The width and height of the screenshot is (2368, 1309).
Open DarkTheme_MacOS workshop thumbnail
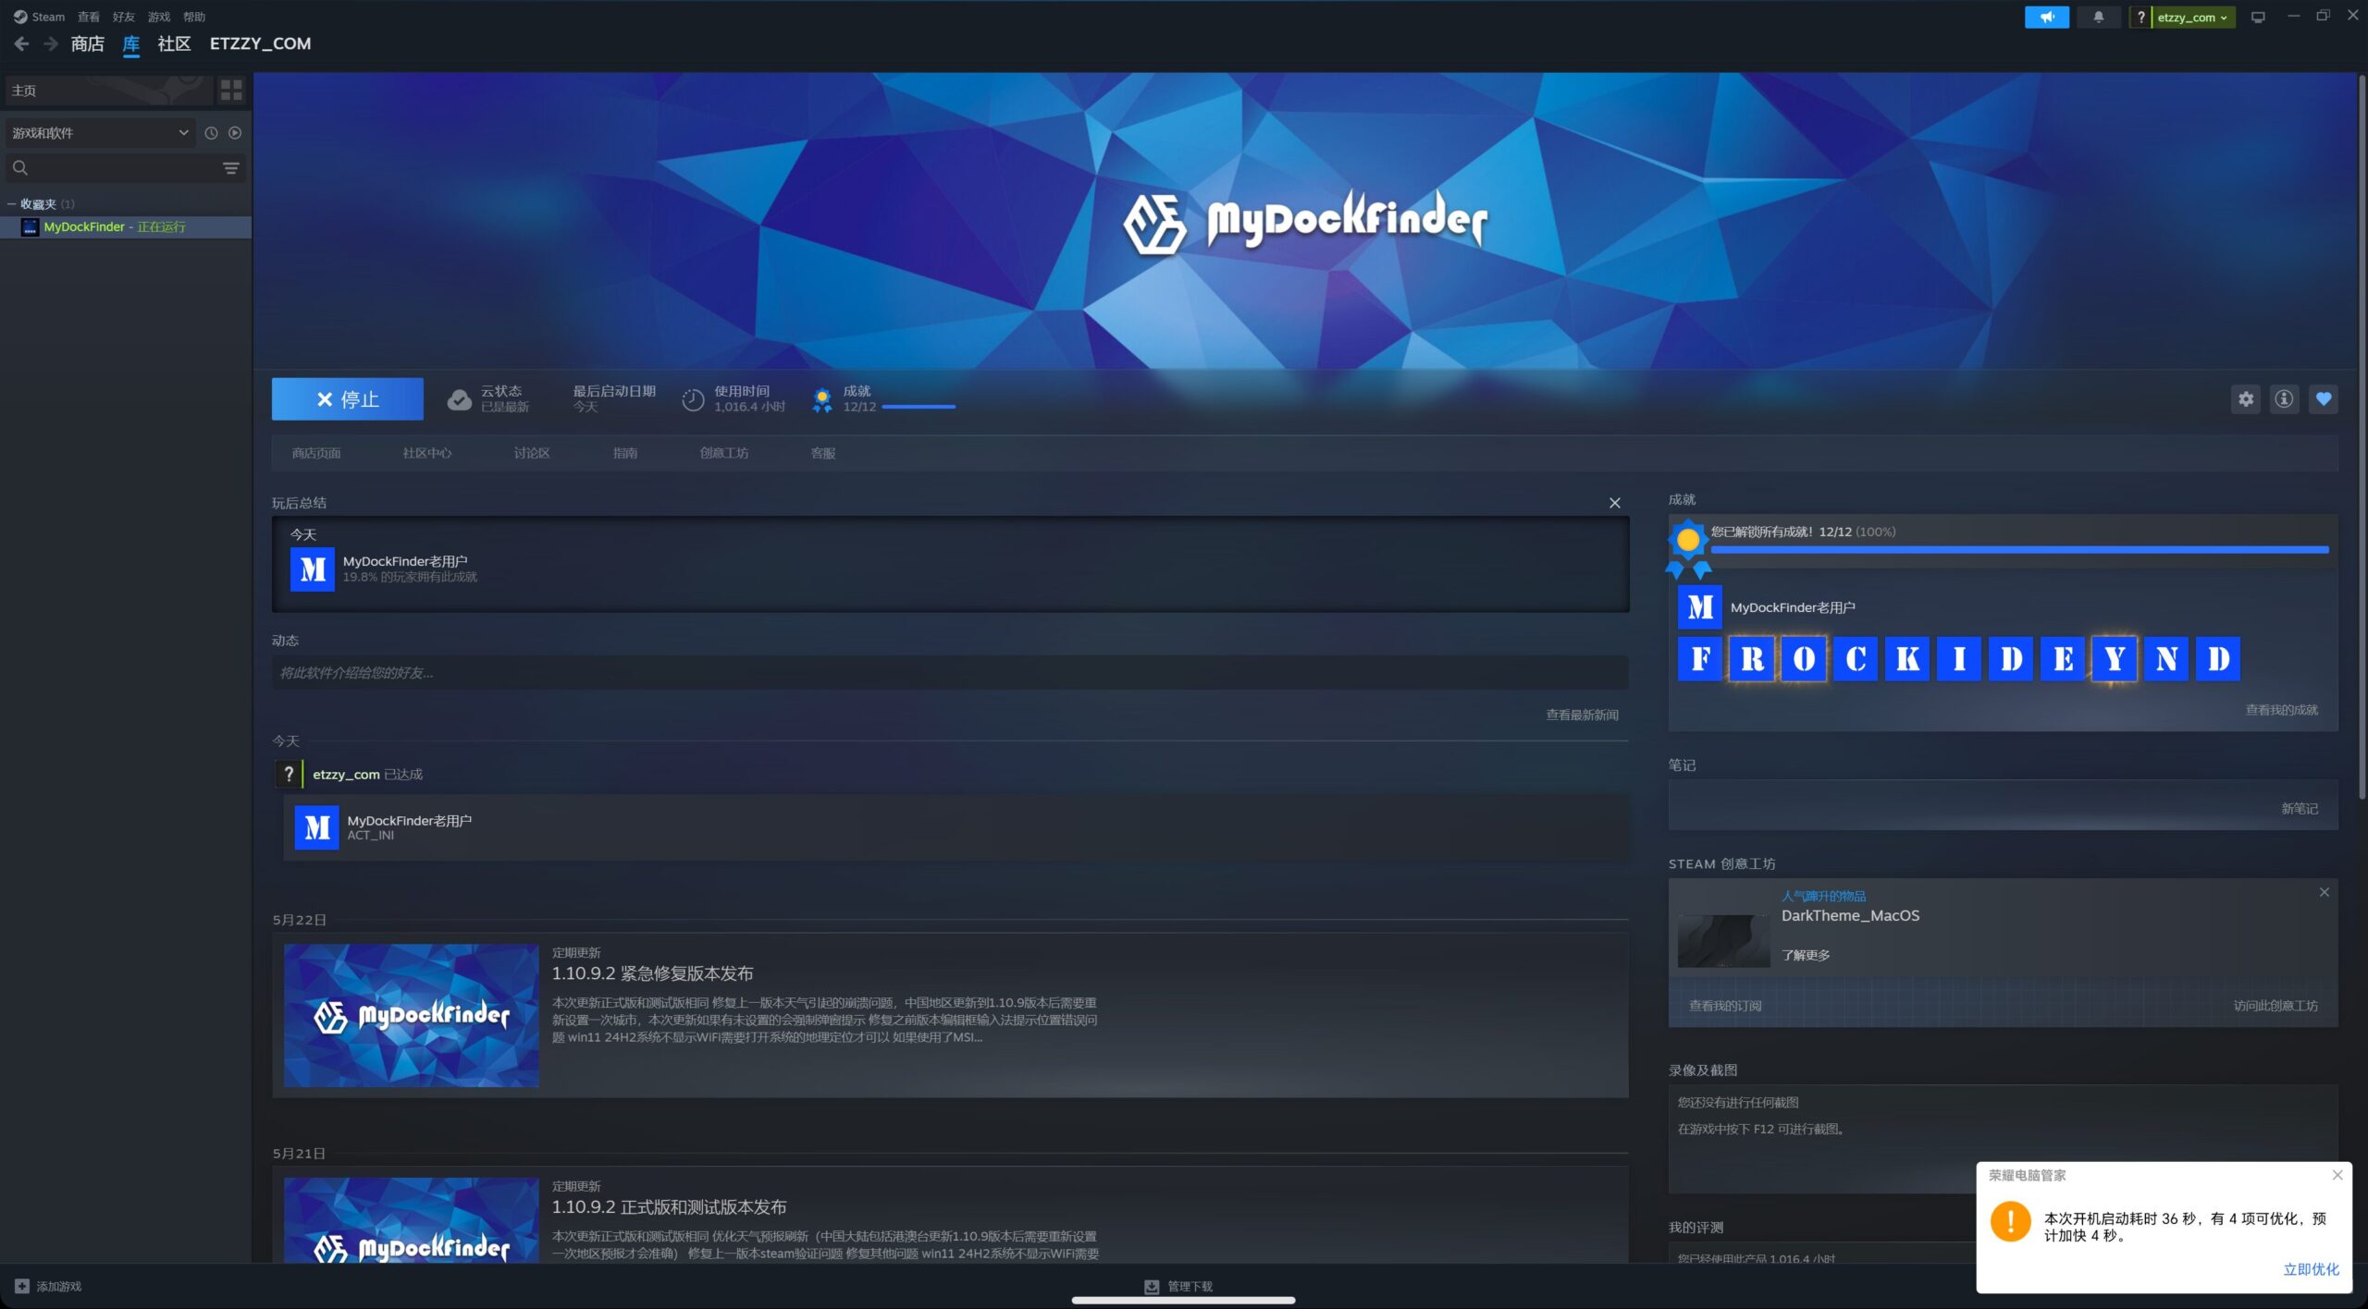pos(1723,940)
